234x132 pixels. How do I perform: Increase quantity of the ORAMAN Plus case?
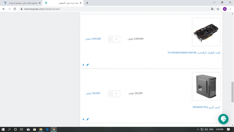point(110,92)
